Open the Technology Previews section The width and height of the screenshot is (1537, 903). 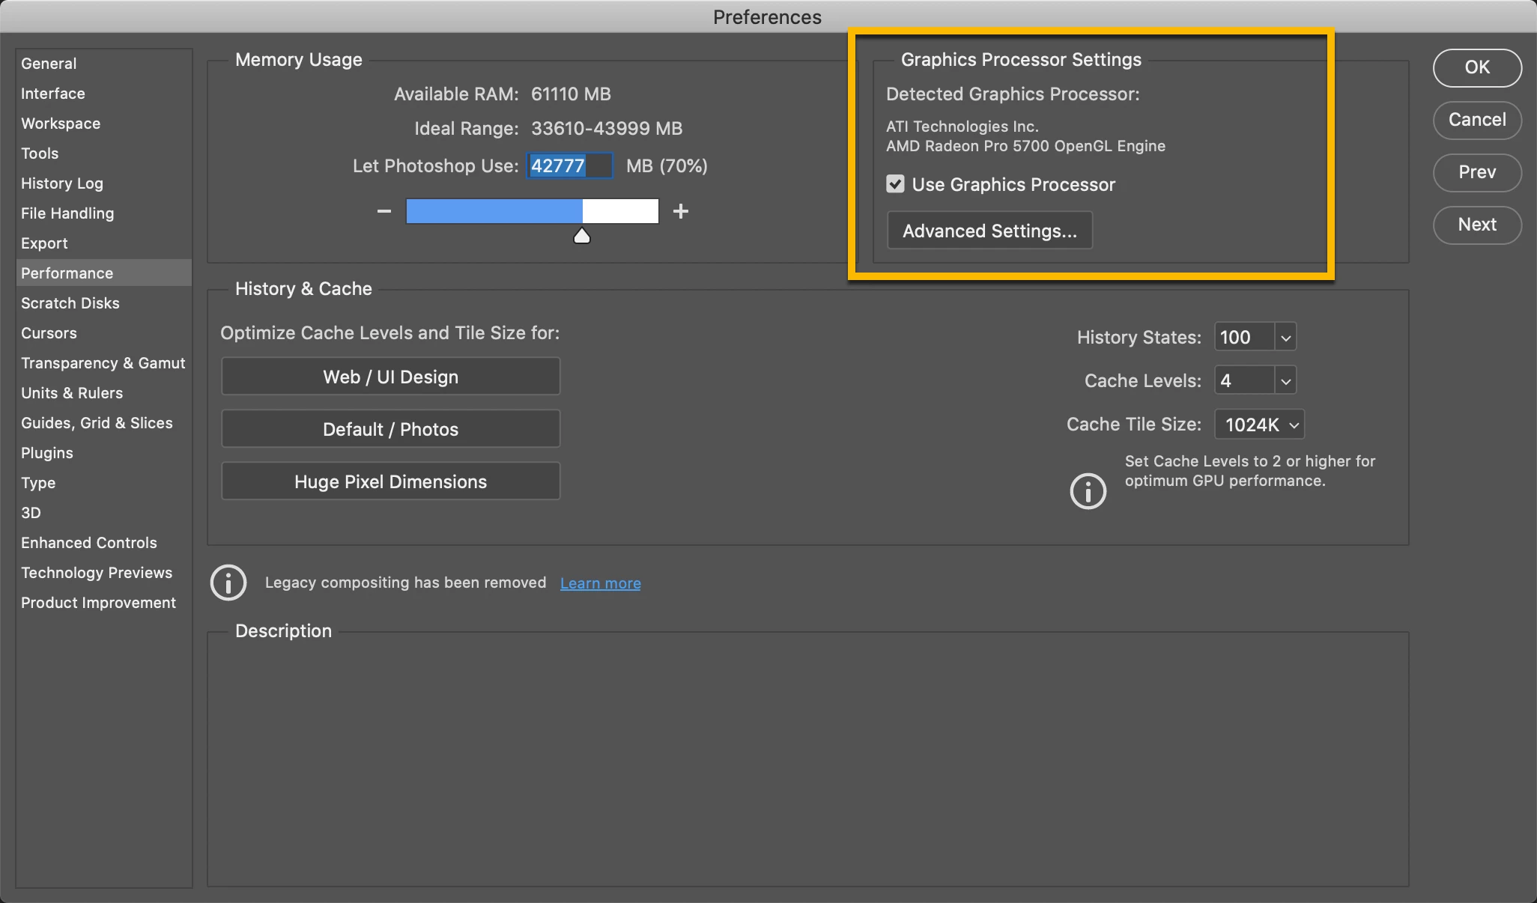pos(97,573)
